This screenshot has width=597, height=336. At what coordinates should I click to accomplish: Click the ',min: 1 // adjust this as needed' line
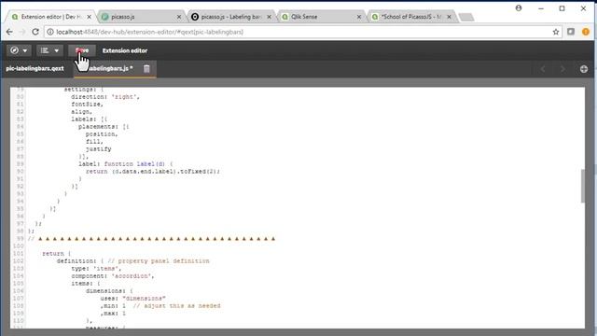[160, 306]
